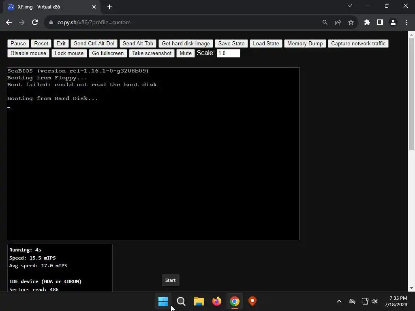Screen dimensions: 415x311
Task: Send Alt-Tab to the VM
Action: point(138,43)
